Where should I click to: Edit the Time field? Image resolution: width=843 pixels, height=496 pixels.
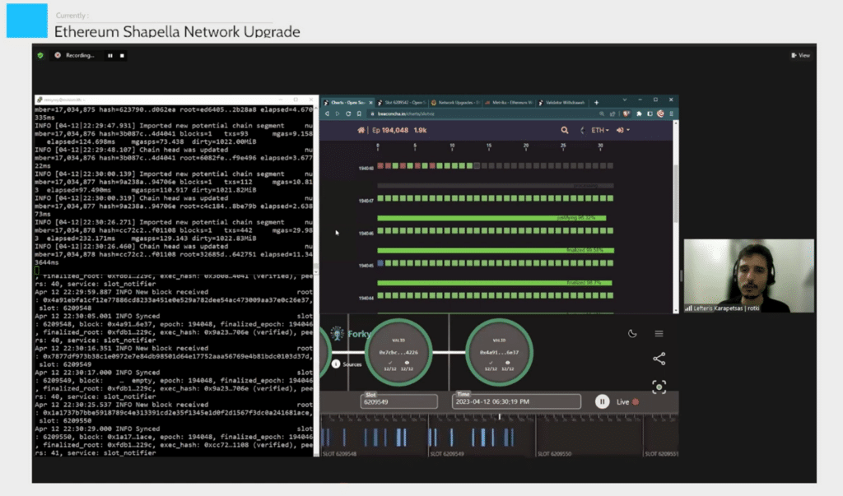pyautogui.click(x=516, y=401)
